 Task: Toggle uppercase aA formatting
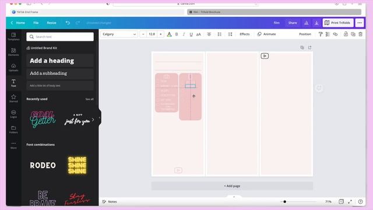point(198,34)
